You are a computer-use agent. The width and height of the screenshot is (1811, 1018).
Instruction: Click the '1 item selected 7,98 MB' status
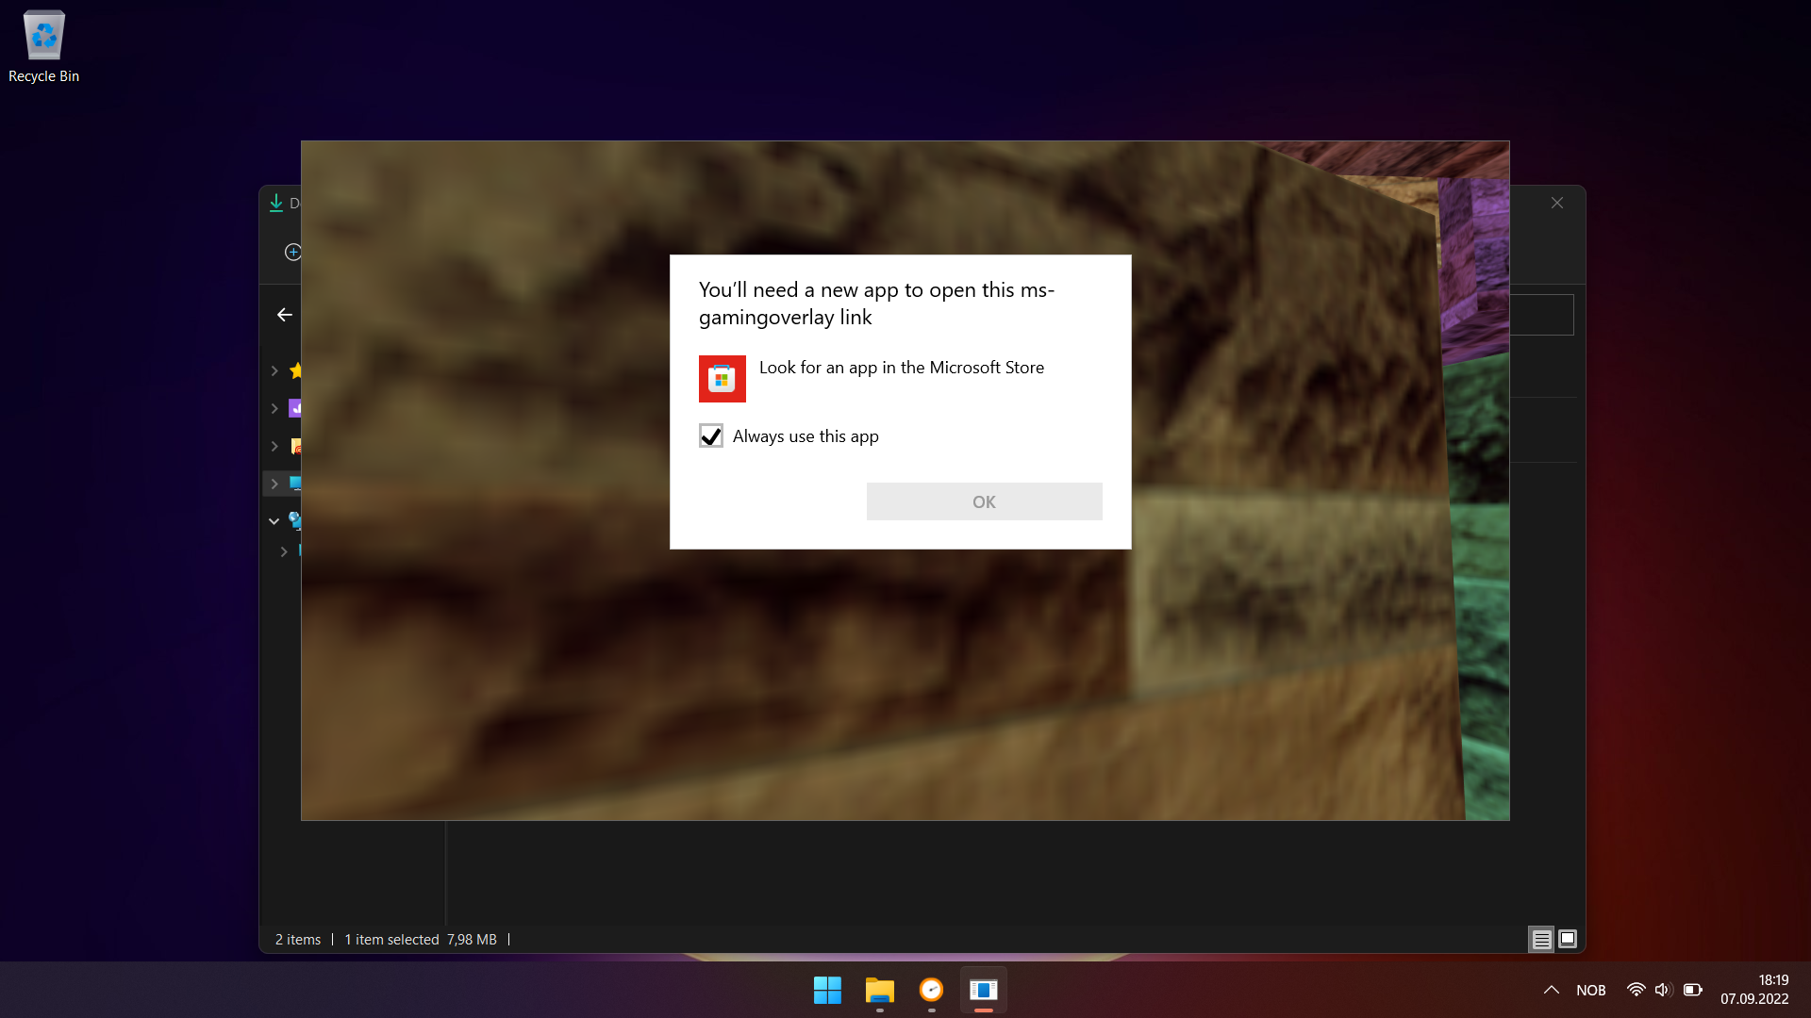[x=421, y=940]
